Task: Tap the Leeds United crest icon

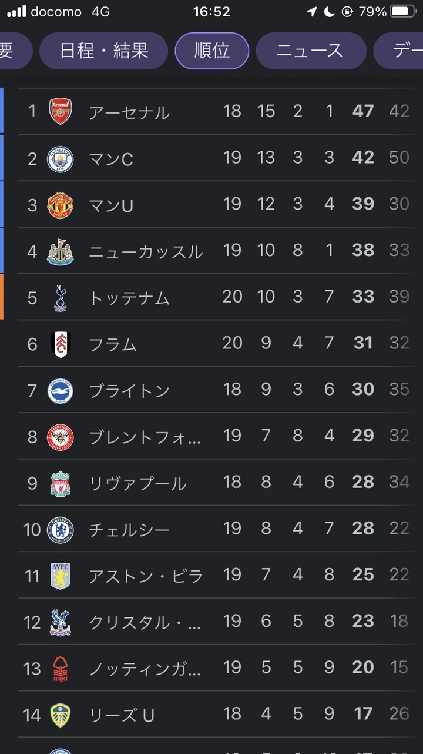Action: pyautogui.click(x=61, y=715)
